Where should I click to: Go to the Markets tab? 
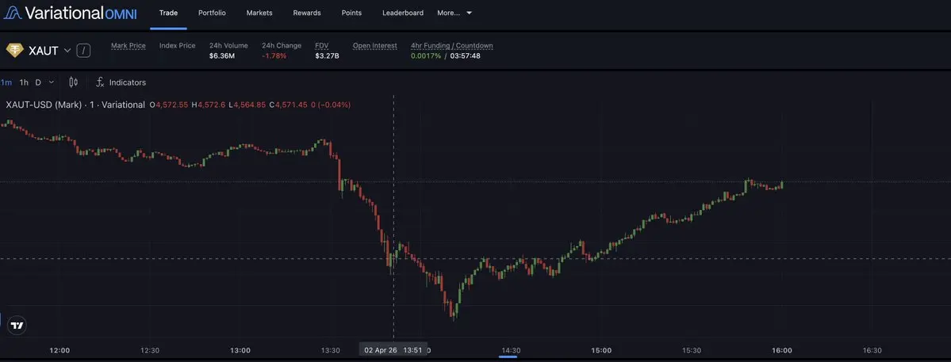[x=259, y=13]
